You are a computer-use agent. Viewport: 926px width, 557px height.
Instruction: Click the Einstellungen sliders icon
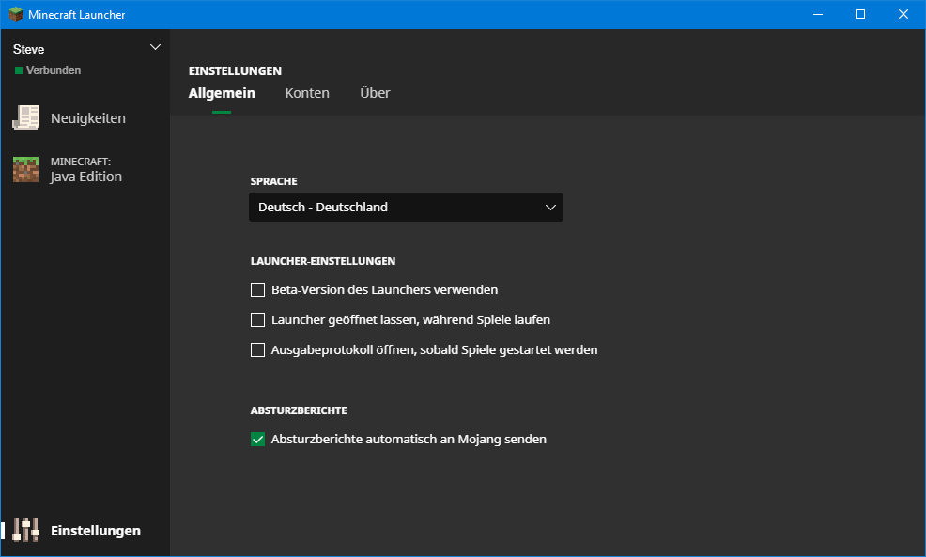(x=26, y=531)
